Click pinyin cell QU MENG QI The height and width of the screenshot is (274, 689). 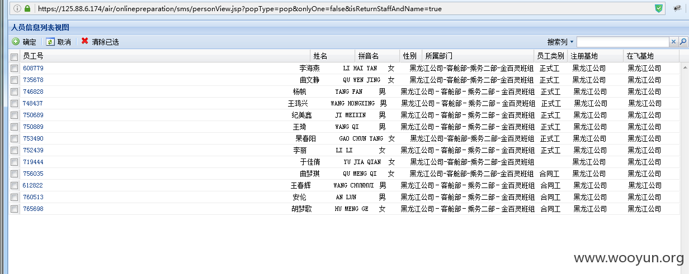coord(360,174)
